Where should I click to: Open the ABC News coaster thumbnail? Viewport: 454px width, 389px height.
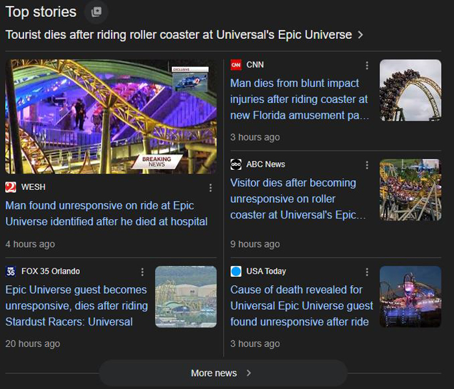tap(411, 190)
